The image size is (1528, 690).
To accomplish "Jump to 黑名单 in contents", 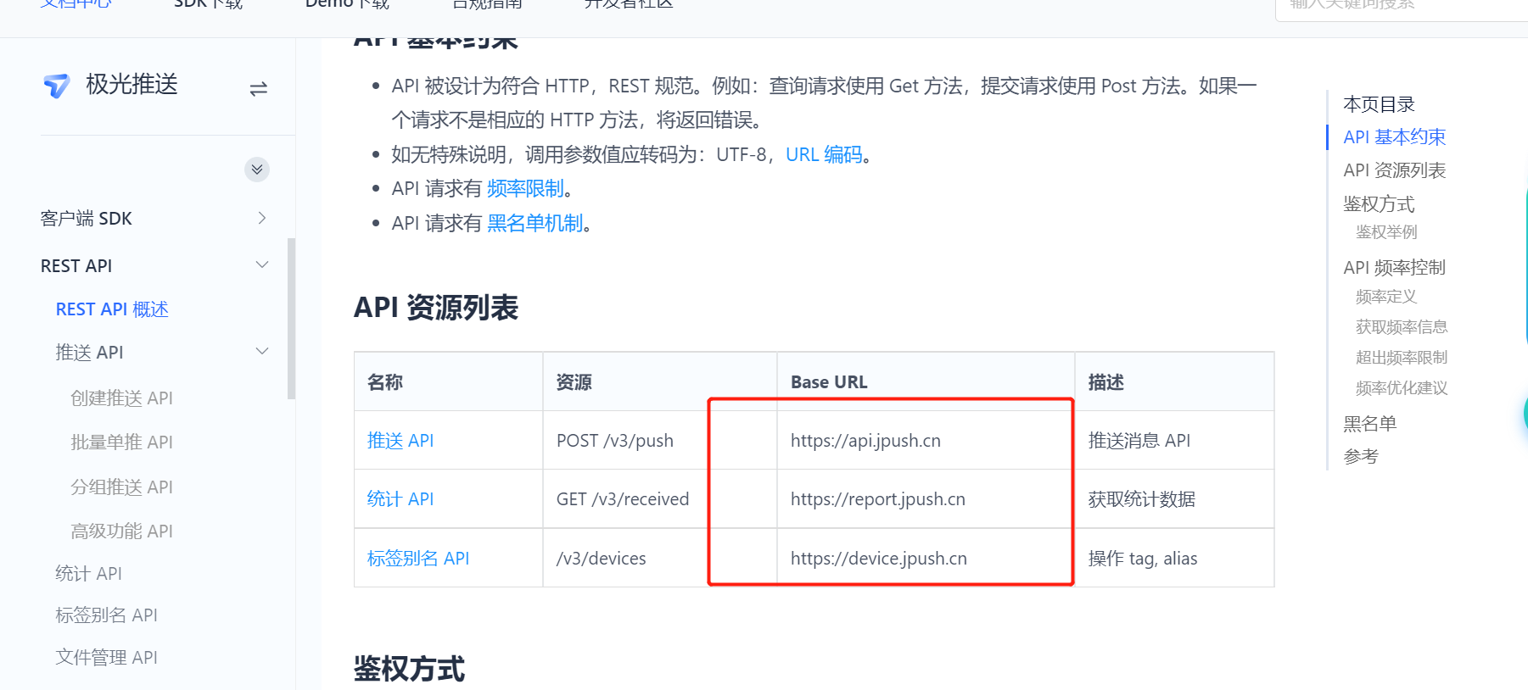I will 1370,423.
